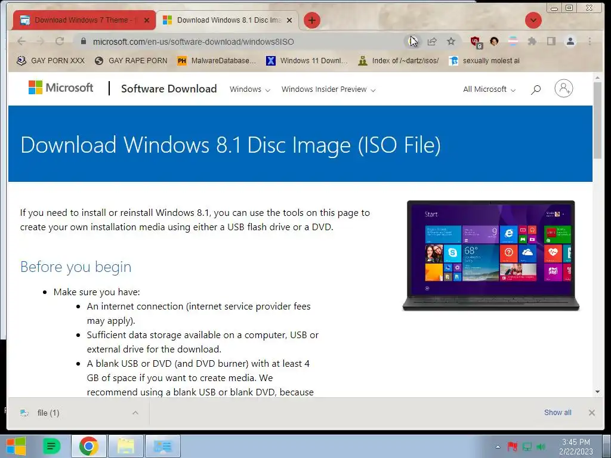Bookmark this page with the star
This screenshot has width=611, height=458.
pos(451,41)
